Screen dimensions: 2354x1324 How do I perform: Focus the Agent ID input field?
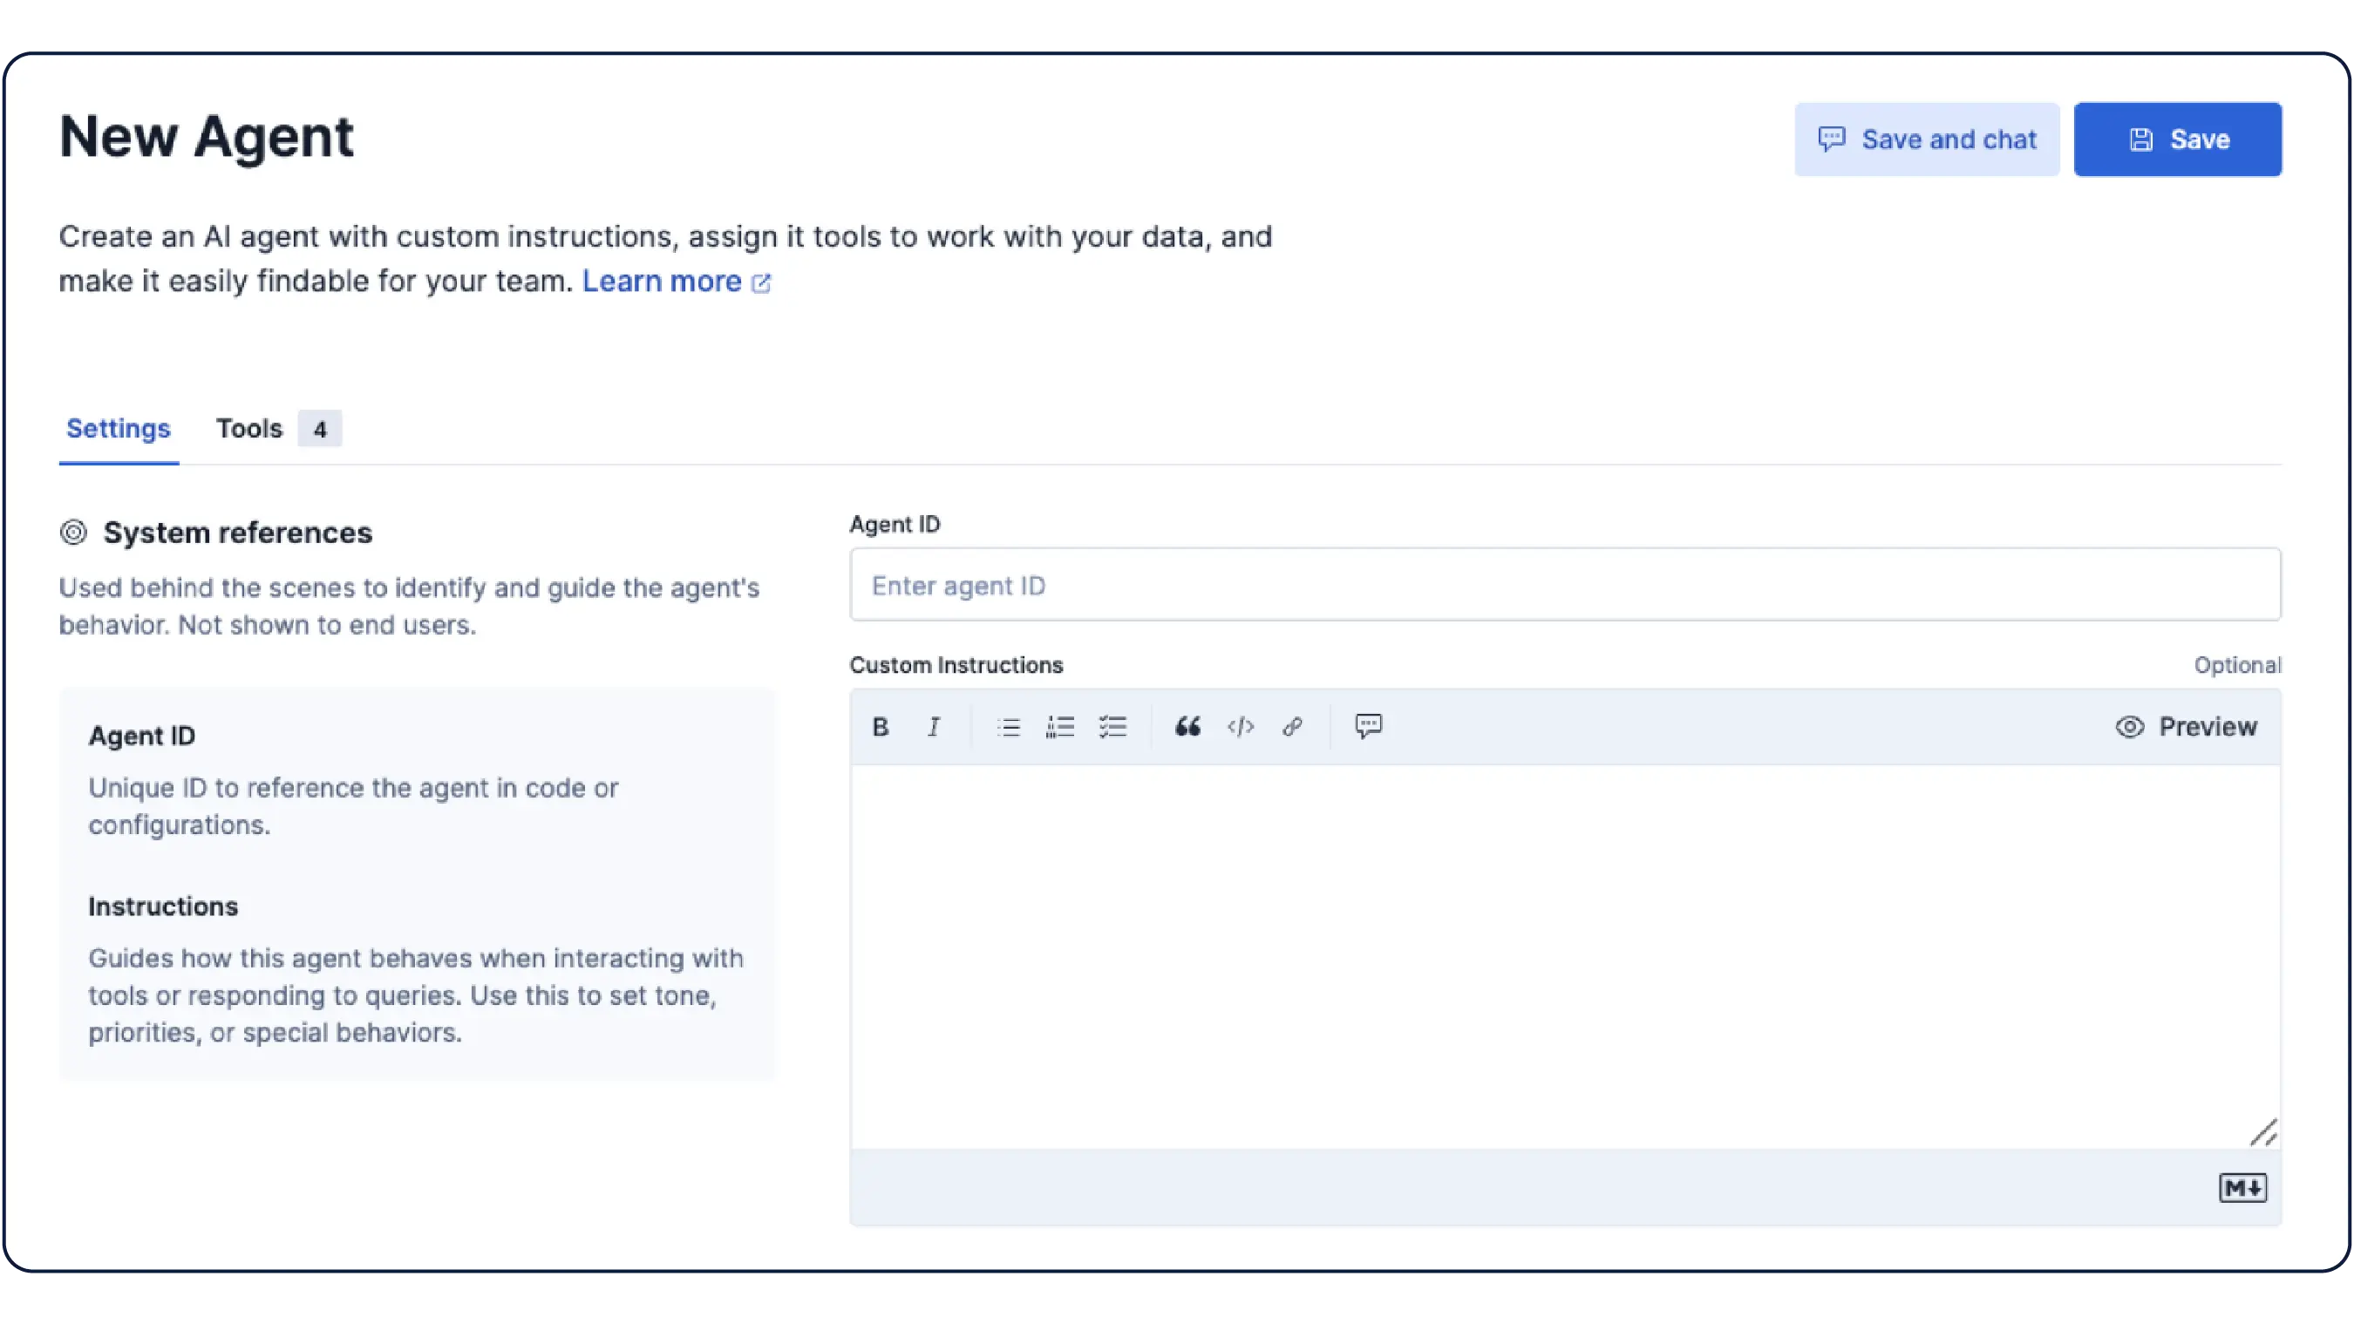click(x=1564, y=586)
